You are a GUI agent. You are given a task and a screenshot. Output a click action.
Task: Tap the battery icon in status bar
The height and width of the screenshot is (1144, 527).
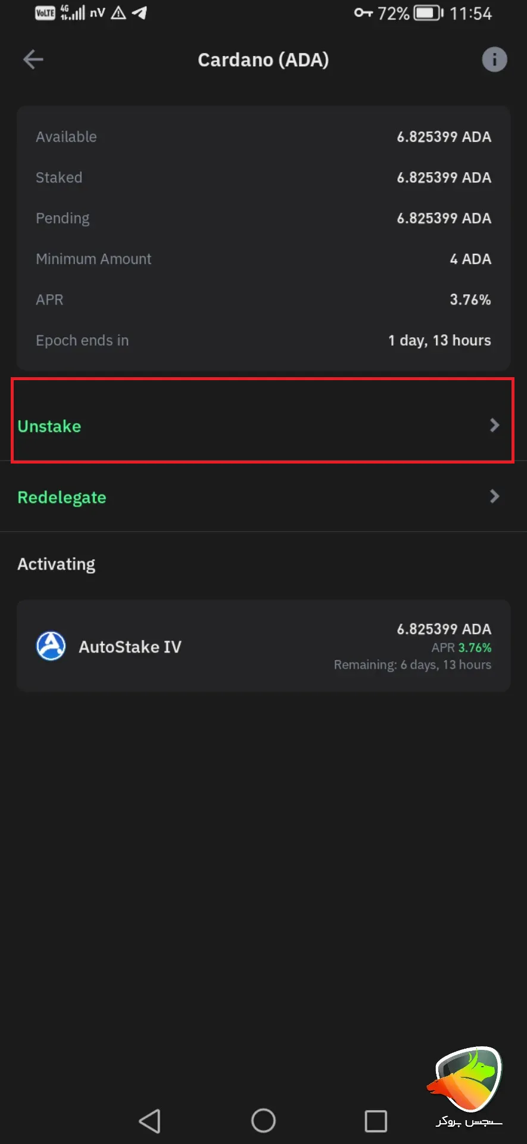tap(428, 13)
